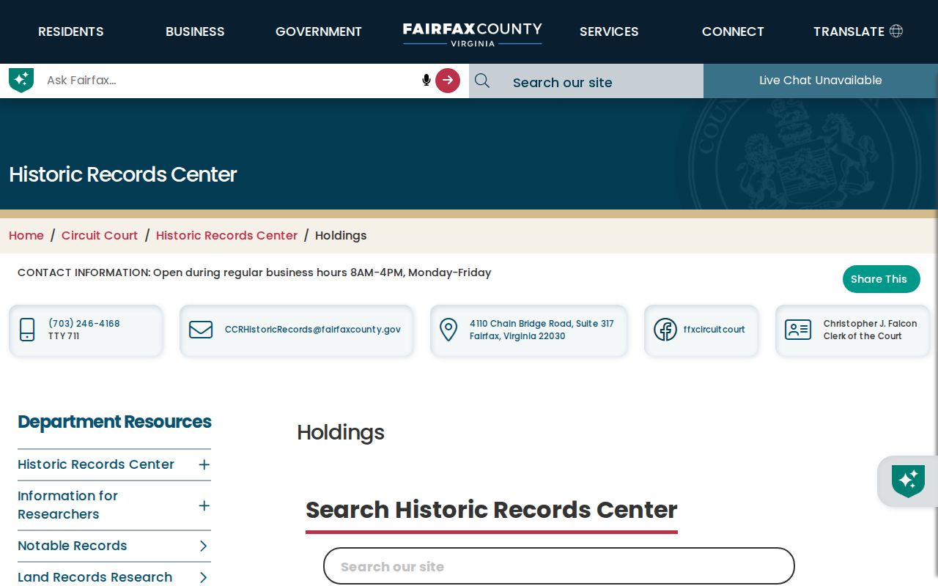
Task: Open the Business menu
Action: (195, 31)
